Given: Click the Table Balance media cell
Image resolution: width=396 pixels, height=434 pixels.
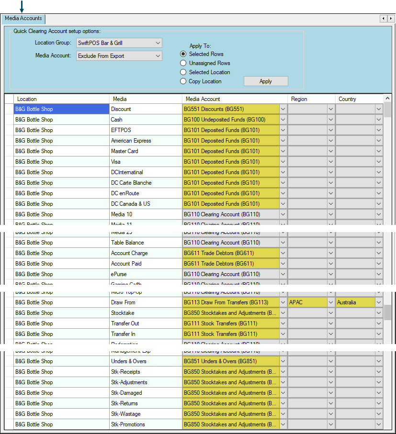Looking at the screenshot, I should pyautogui.click(x=146, y=243).
